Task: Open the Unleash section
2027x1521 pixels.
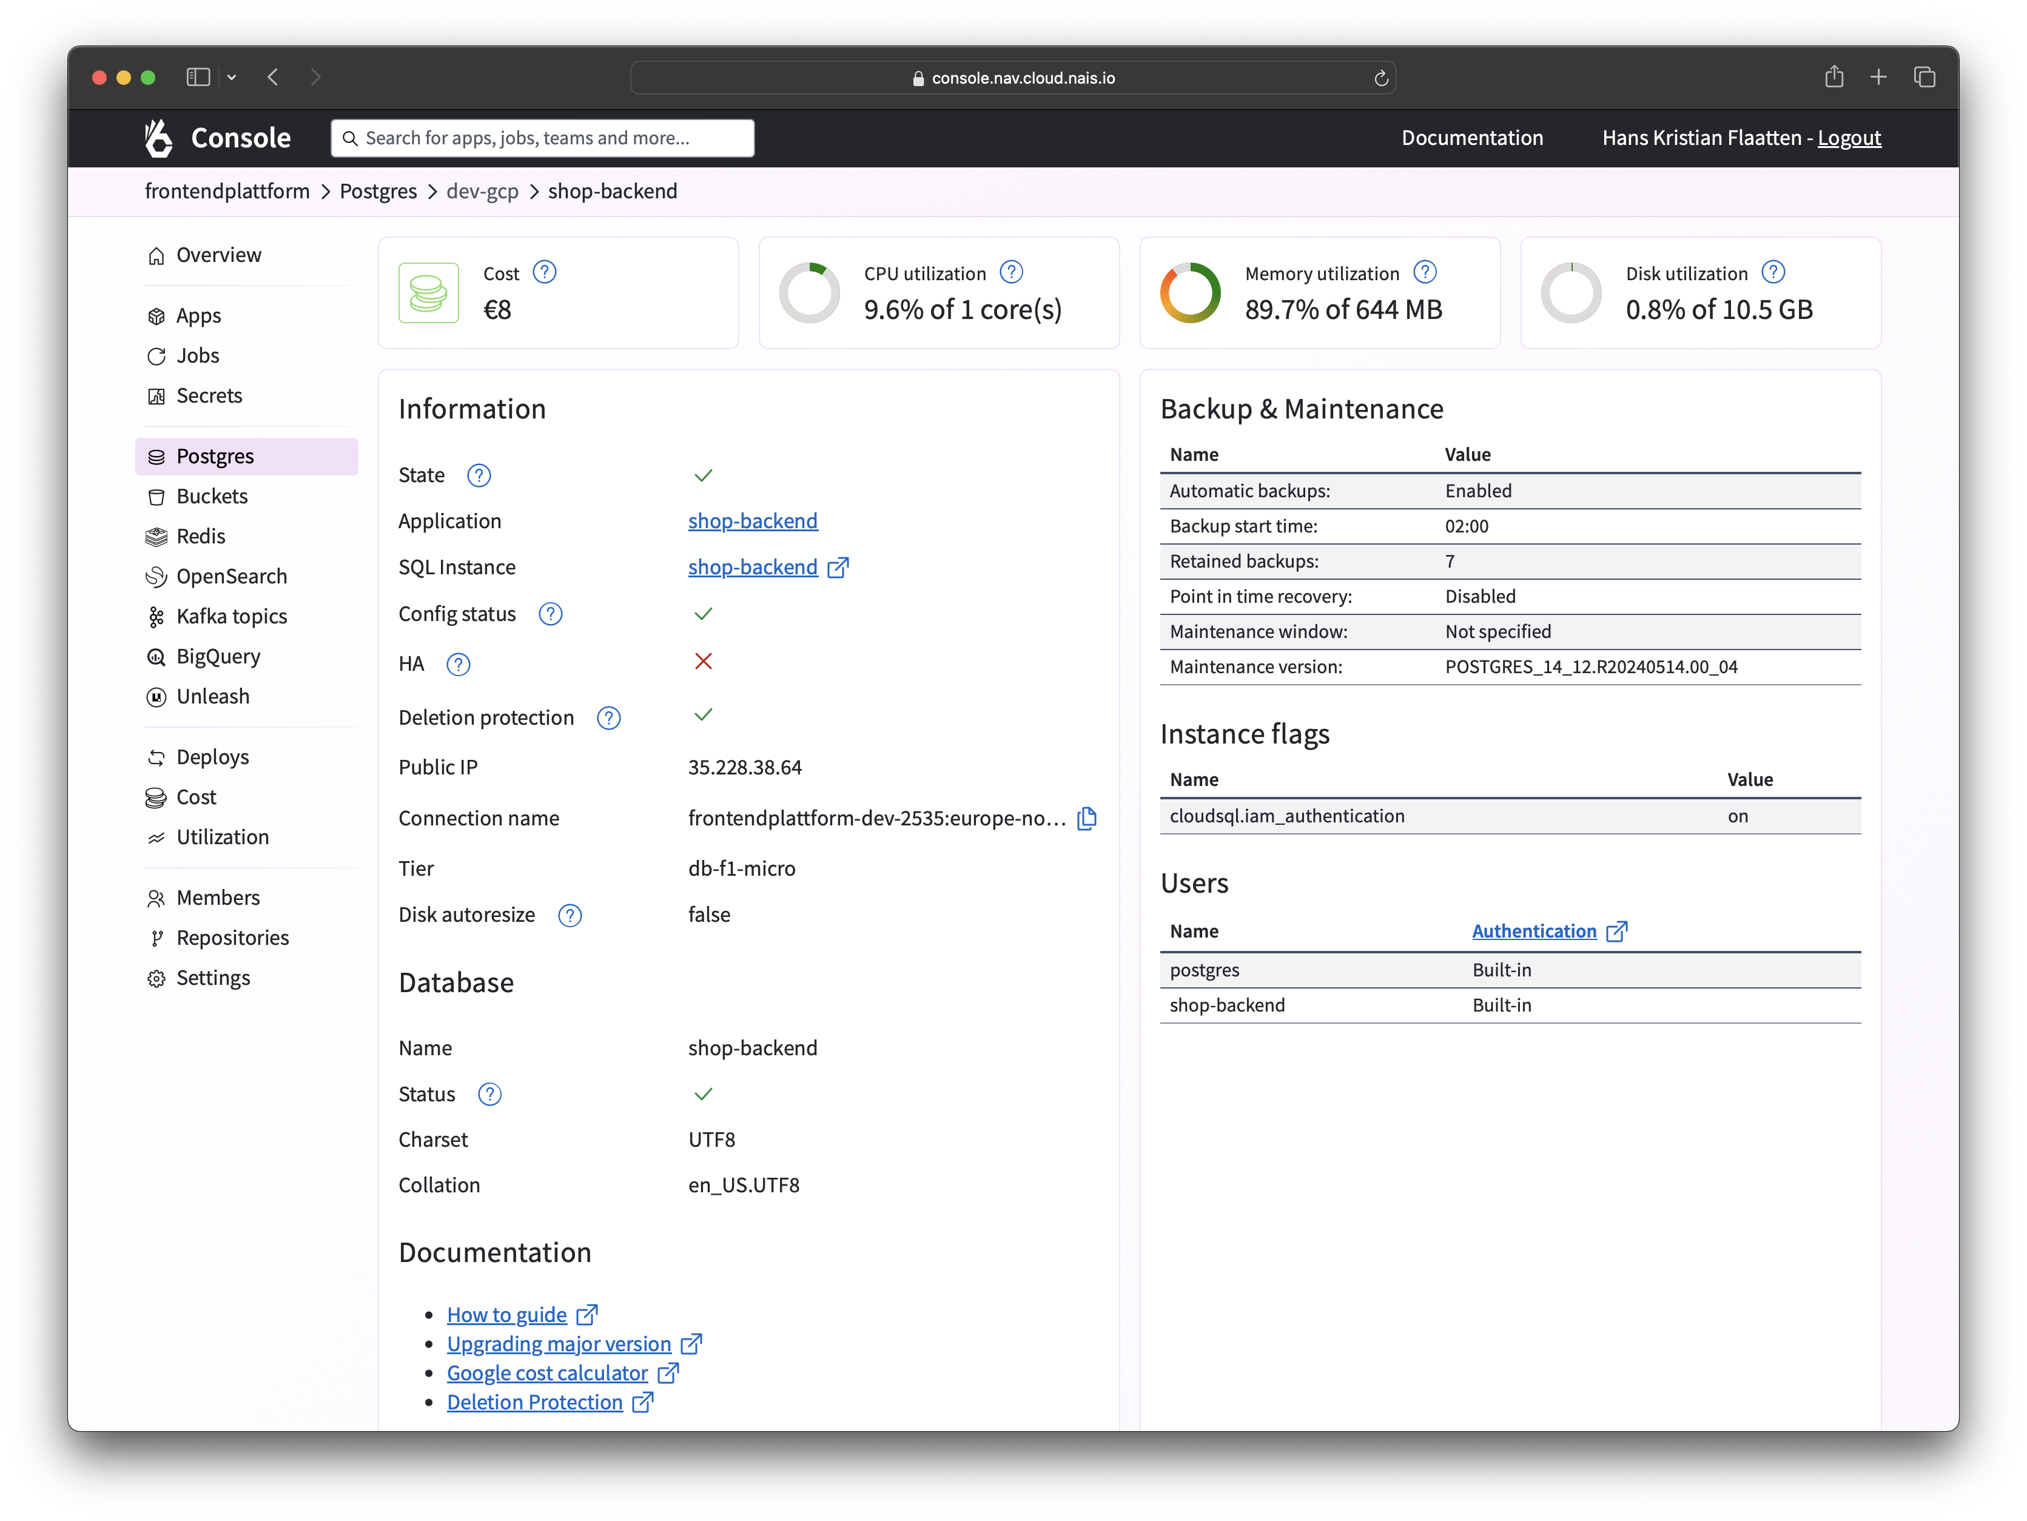Action: pos(213,696)
